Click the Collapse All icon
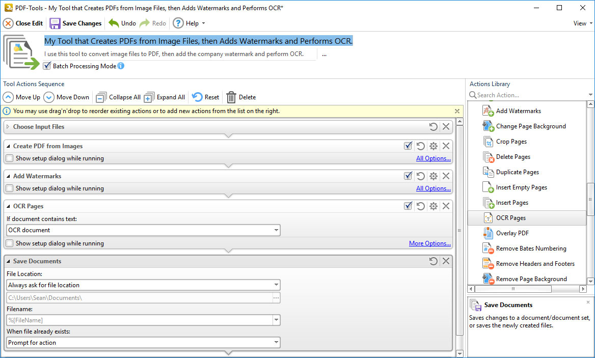Screen dimensions: 595x358 pos(101,97)
